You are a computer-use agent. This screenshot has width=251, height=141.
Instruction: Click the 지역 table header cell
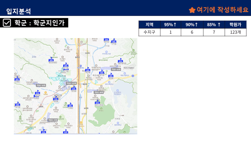point(149,24)
